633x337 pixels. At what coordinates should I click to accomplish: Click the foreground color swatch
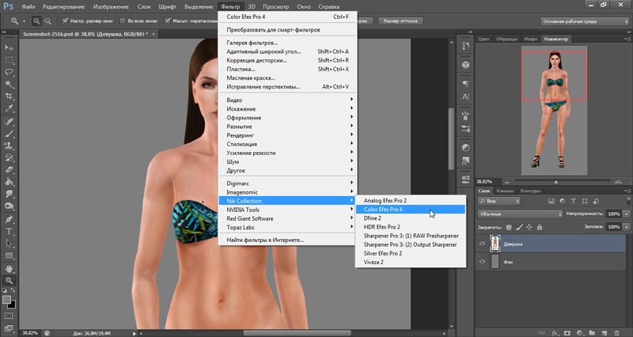pyautogui.click(x=6, y=300)
